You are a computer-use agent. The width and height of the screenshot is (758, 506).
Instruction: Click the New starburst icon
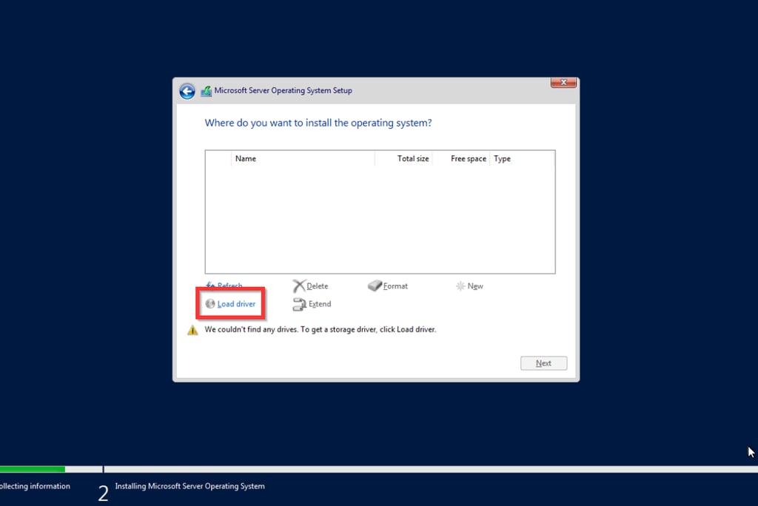[460, 286]
